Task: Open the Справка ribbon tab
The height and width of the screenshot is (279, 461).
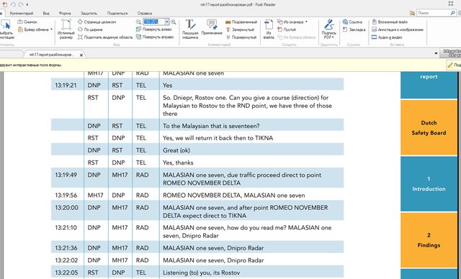Action: (x=144, y=13)
